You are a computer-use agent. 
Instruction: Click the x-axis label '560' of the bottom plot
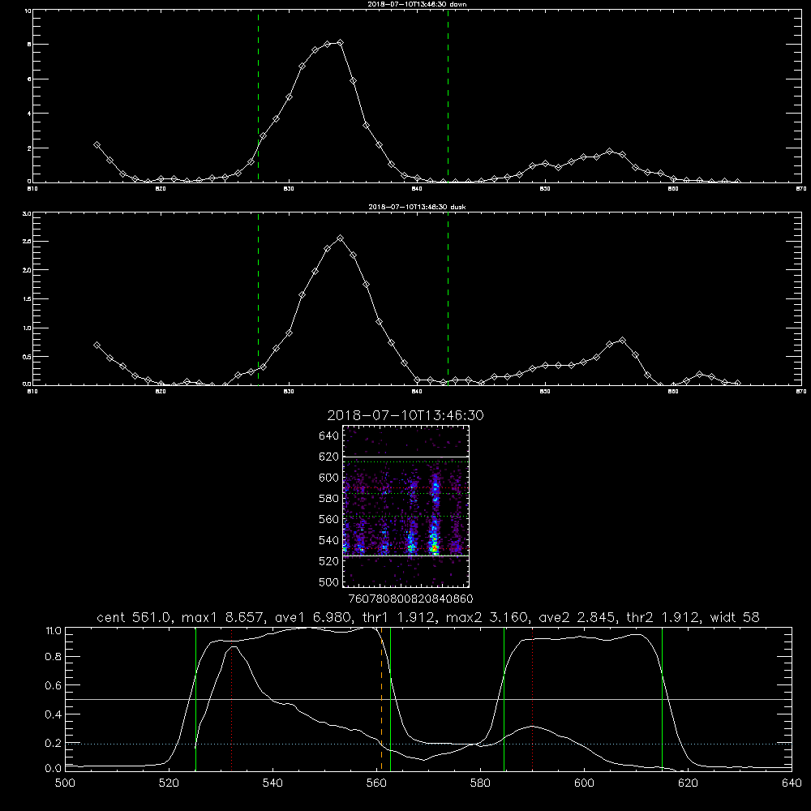376,783
